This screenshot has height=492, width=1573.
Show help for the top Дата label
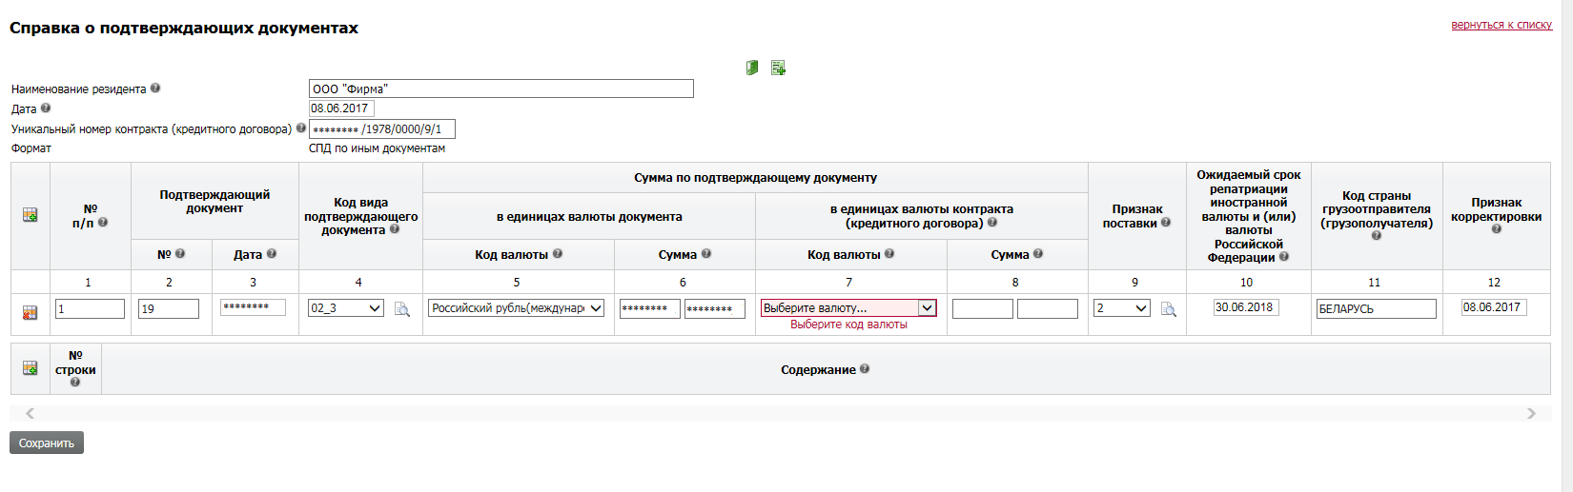pos(46,108)
